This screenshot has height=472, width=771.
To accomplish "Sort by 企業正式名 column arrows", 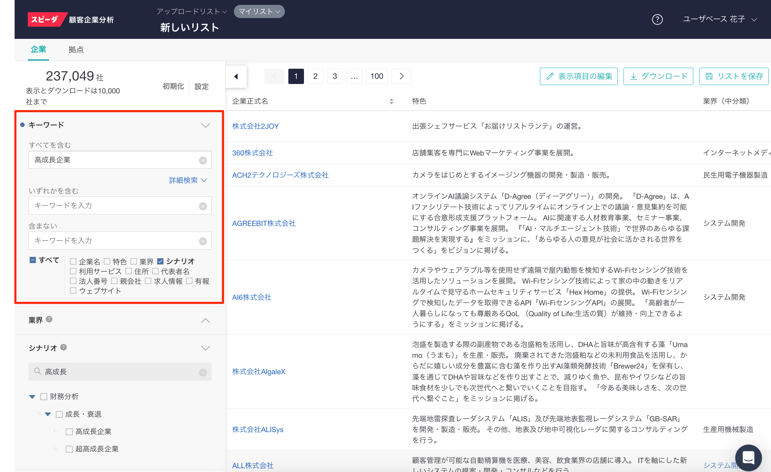I will pos(391,101).
